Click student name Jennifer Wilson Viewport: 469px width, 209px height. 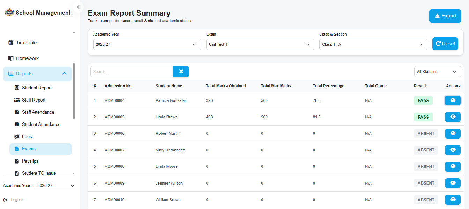169,183
